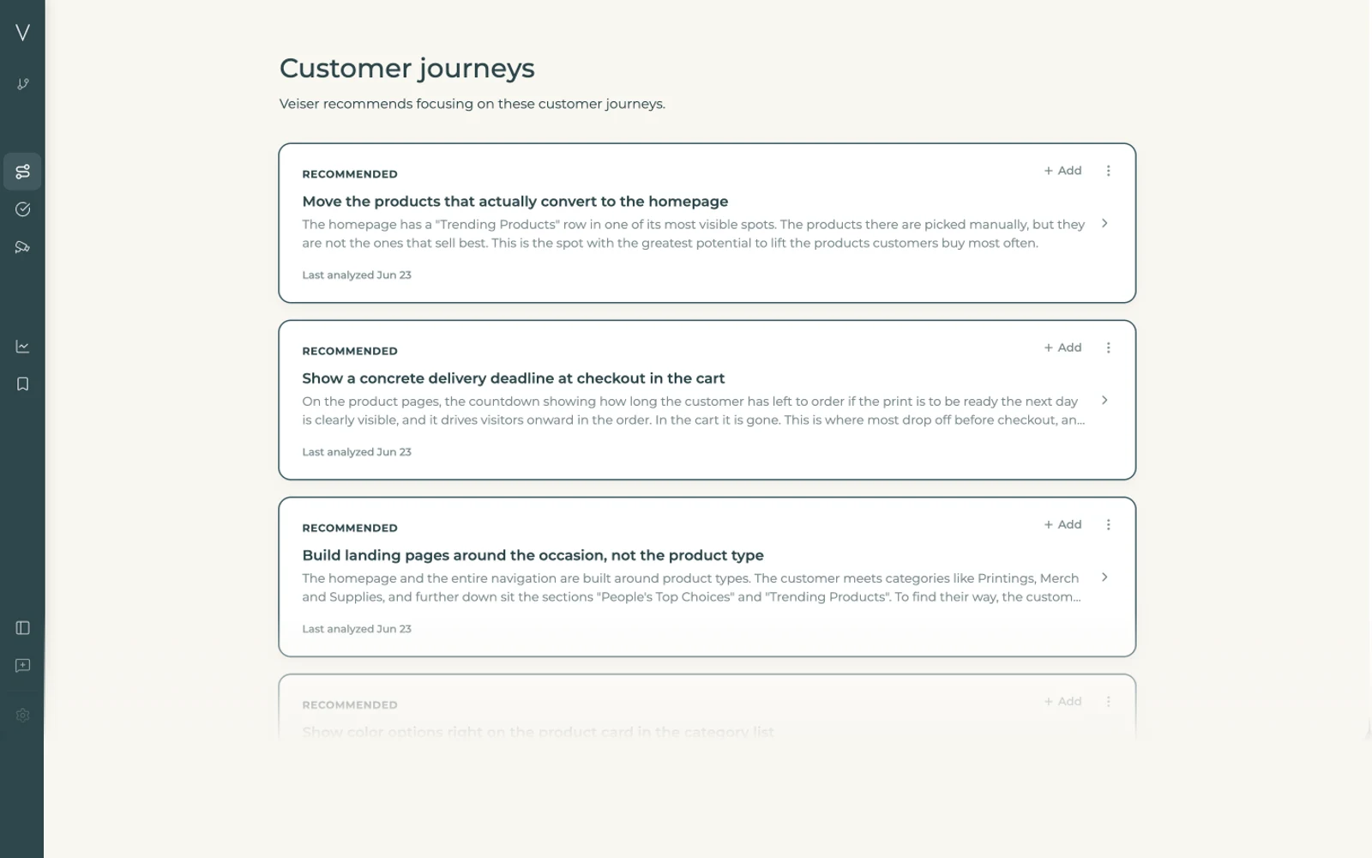Open the settings gear icon

click(x=22, y=716)
